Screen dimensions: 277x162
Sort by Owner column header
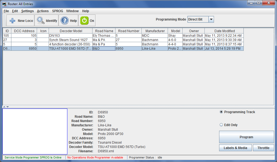click(194, 31)
